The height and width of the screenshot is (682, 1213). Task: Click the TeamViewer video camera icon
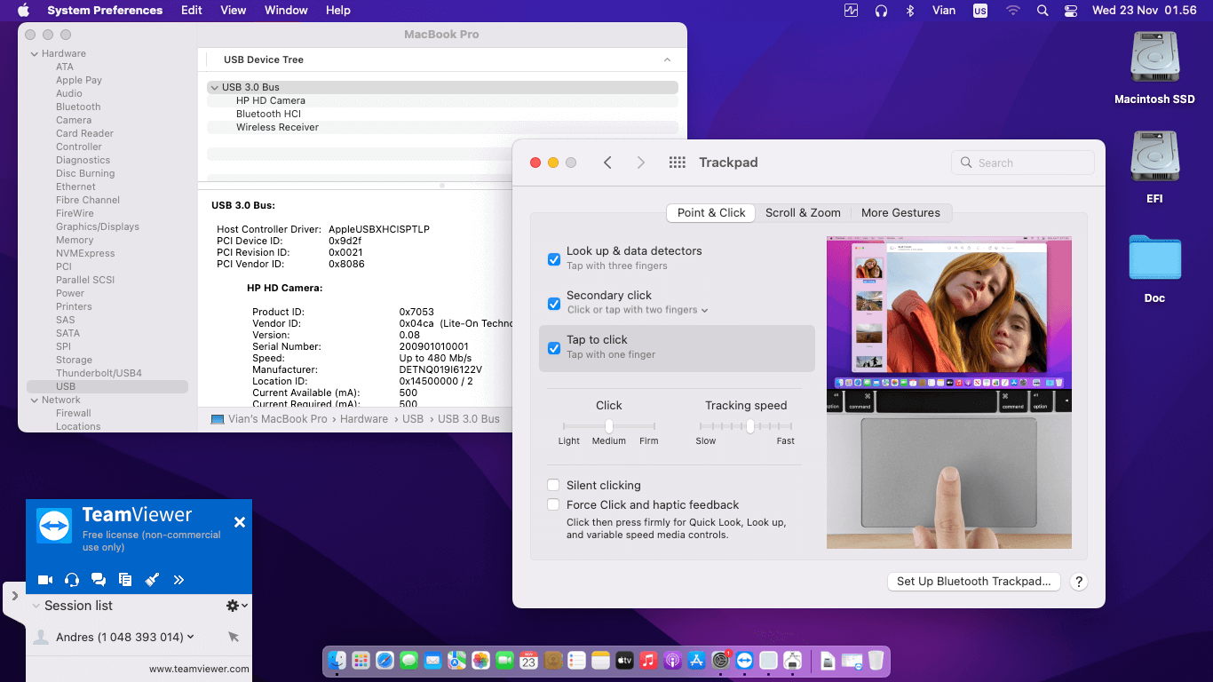tap(45, 580)
